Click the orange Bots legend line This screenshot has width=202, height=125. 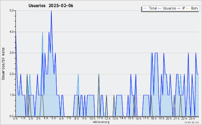pyautogui.click(x=188, y=8)
